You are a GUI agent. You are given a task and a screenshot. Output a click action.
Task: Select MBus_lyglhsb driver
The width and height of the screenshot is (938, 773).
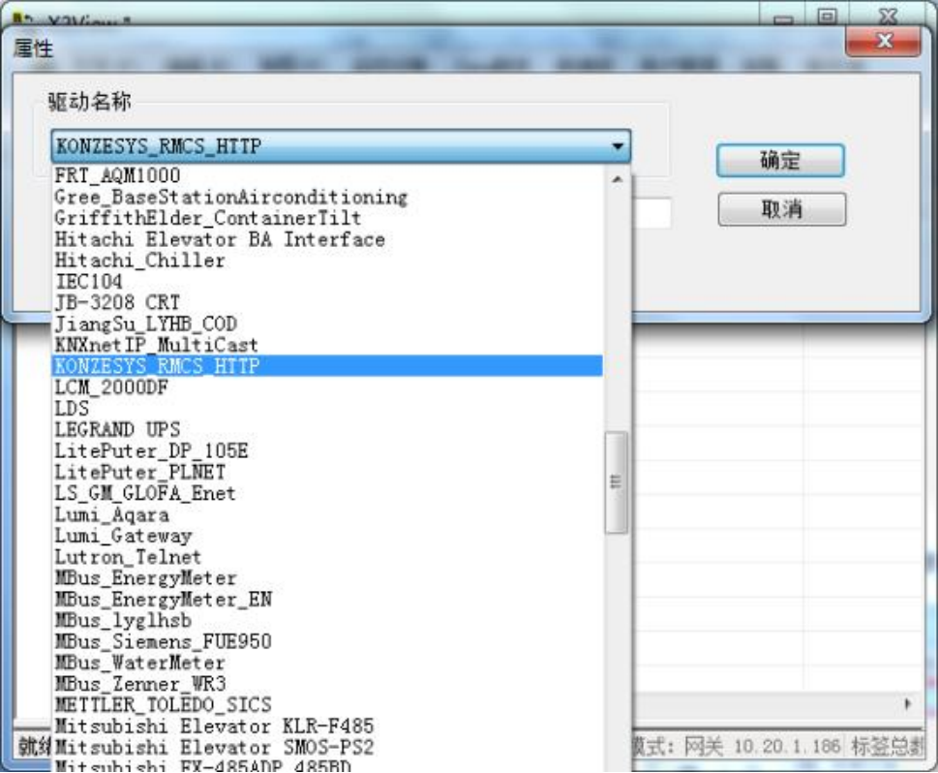(326, 620)
